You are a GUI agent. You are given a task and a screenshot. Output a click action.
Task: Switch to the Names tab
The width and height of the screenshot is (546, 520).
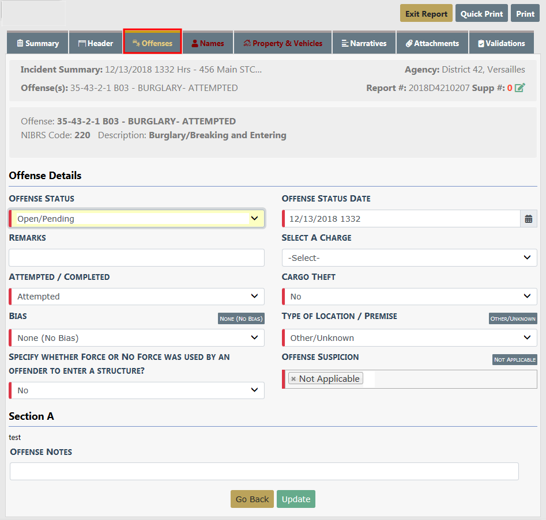(208, 43)
